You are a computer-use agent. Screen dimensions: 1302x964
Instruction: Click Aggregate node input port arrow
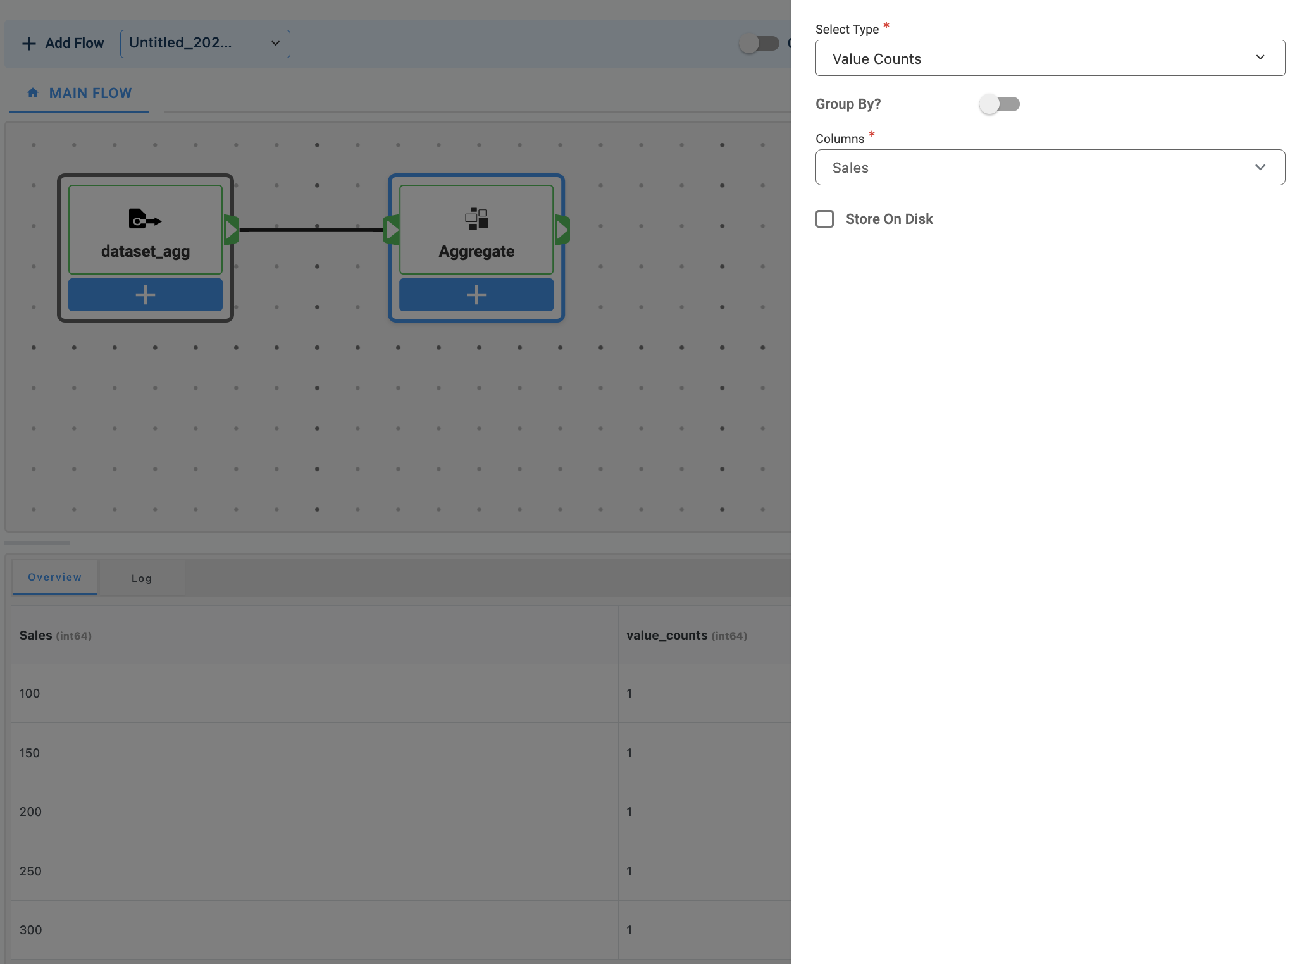pos(392,230)
